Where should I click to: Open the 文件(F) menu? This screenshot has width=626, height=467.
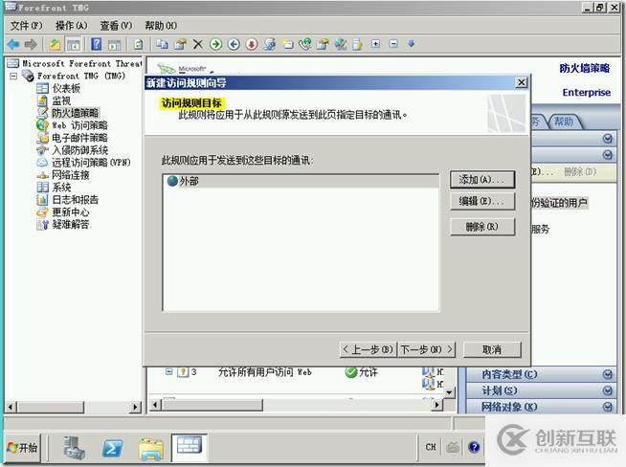click(x=26, y=26)
